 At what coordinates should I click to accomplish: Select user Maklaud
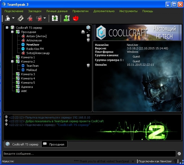[x=32, y=70]
